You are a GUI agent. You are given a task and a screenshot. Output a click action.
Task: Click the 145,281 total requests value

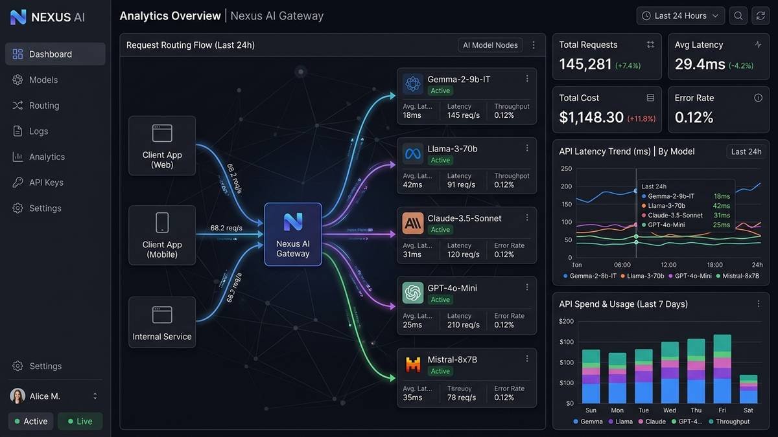585,64
